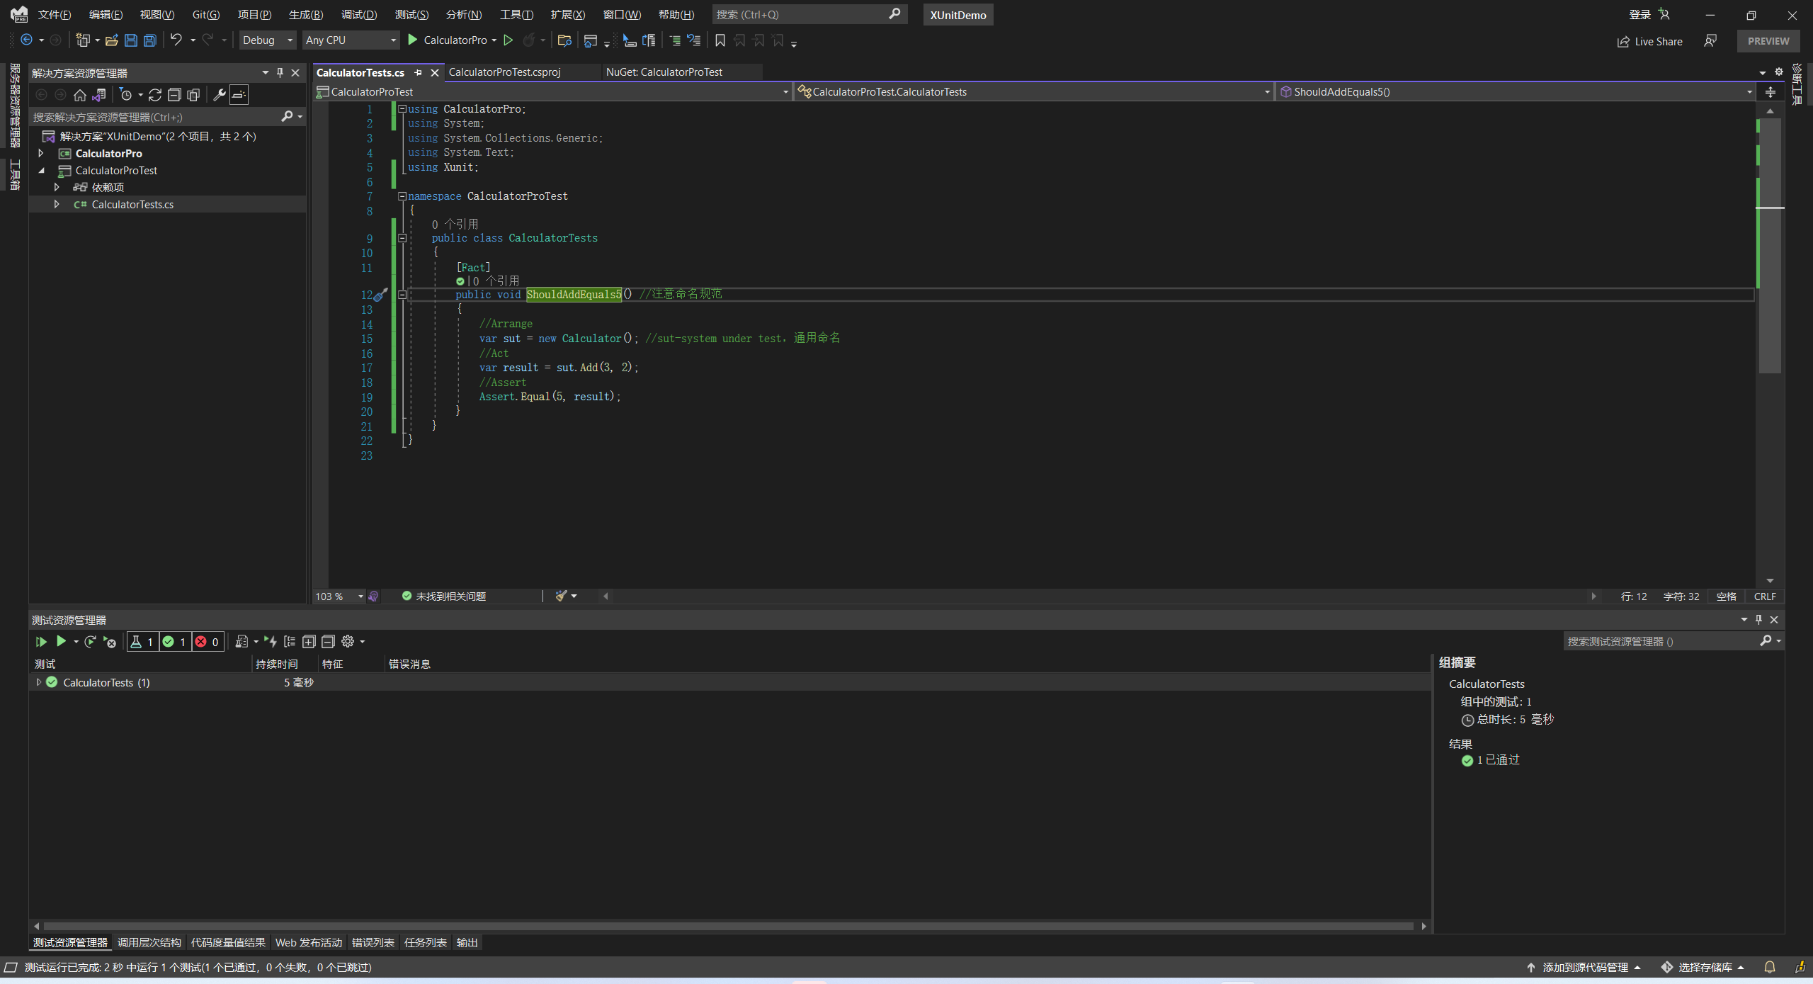Click Toggle Bookmark icon in toolbar
Viewport: 1813px width, 984px height.
pyautogui.click(x=720, y=40)
